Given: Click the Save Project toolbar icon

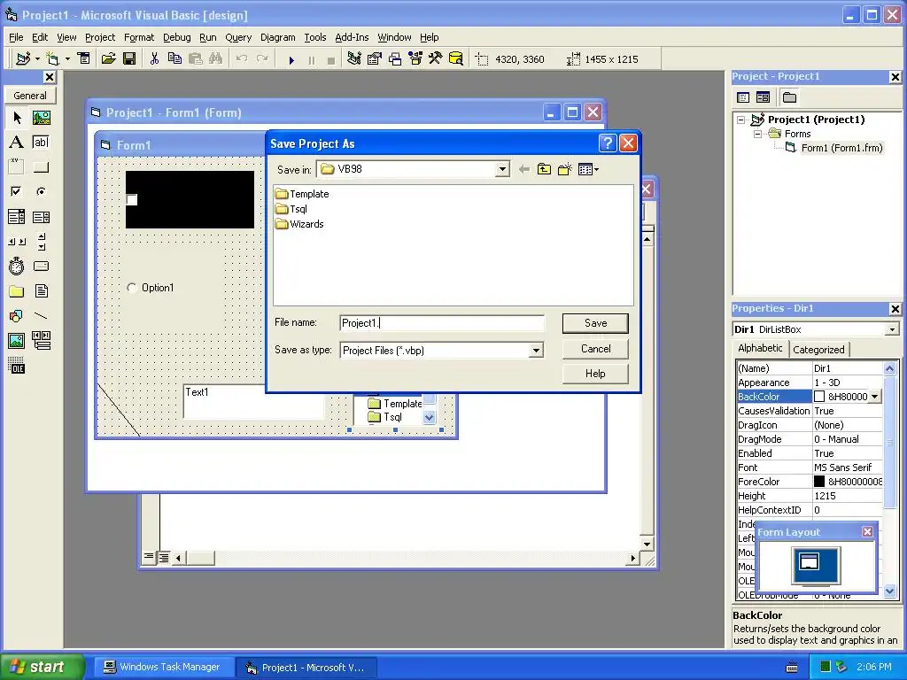Looking at the screenshot, I should coord(129,59).
